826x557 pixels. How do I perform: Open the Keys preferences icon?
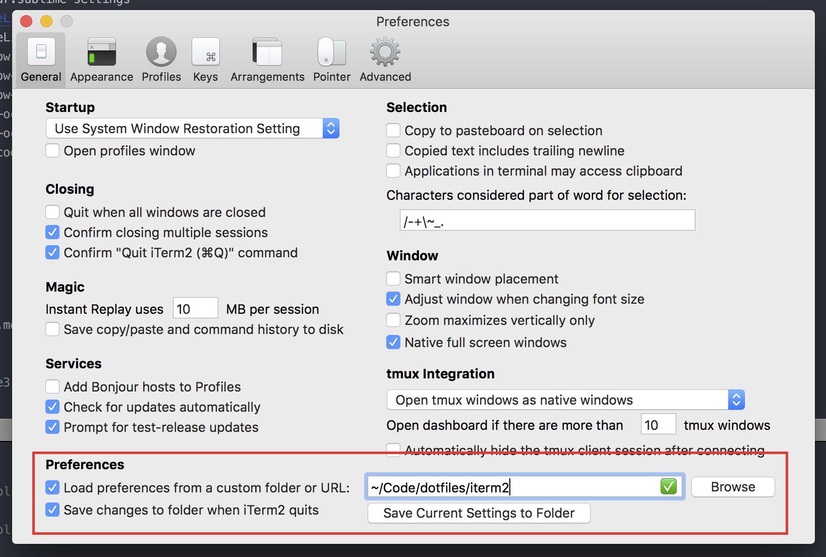tap(206, 51)
